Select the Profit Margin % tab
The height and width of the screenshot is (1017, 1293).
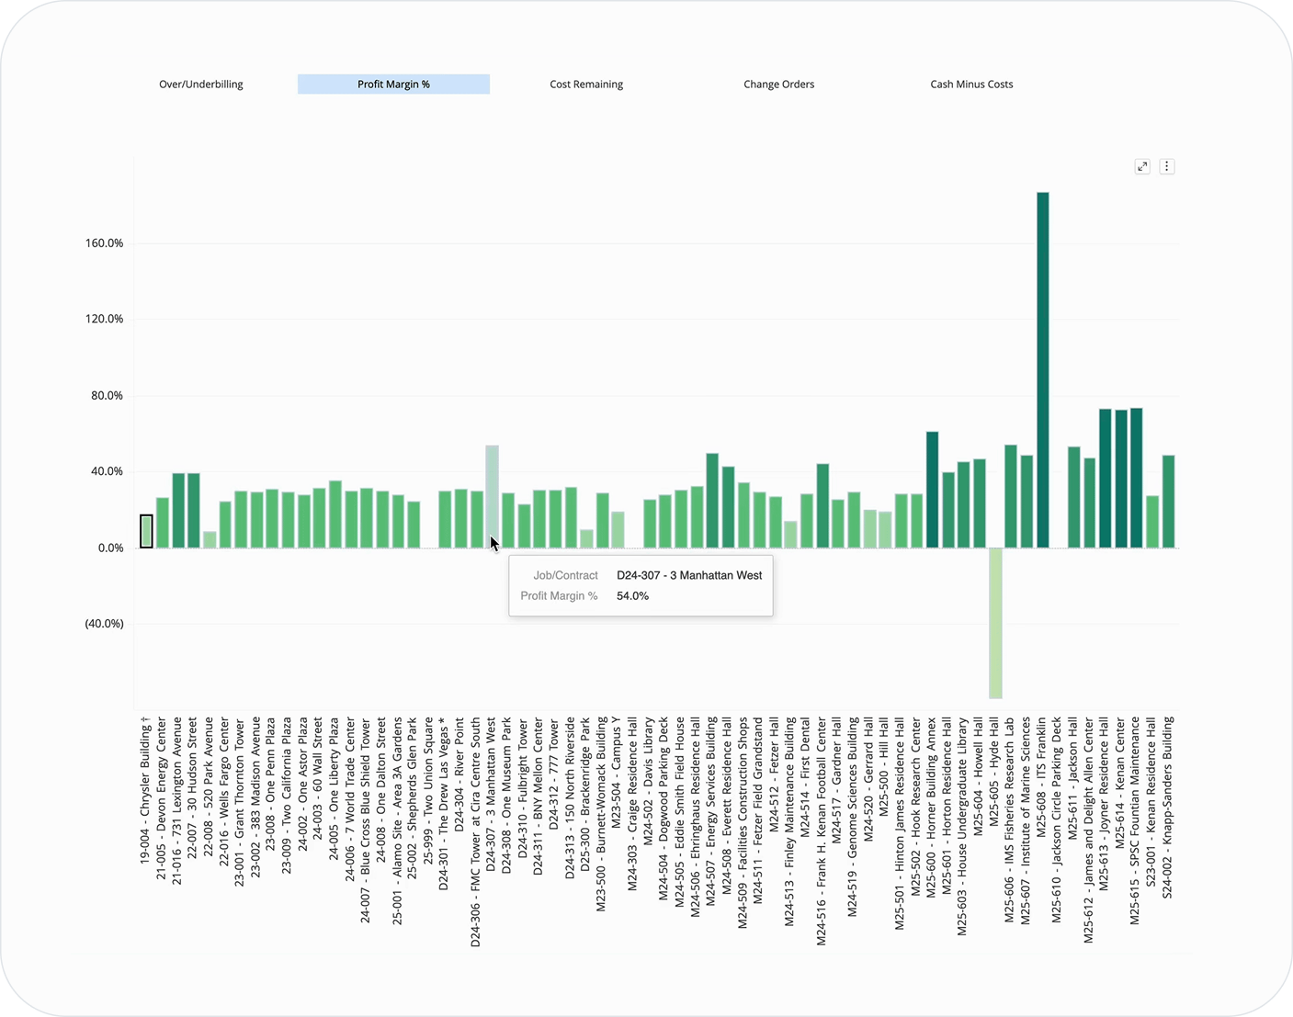coord(393,85)
